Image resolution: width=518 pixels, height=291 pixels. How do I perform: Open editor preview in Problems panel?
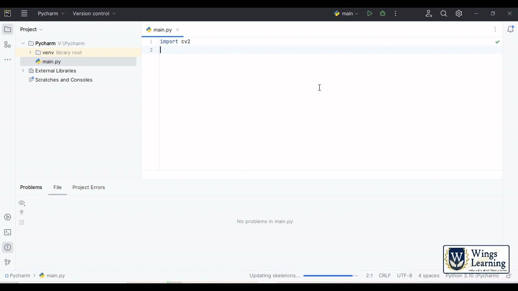(22, 222)
